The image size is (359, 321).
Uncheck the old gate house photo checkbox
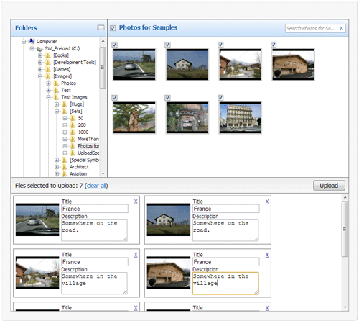(x=168, y=98)
